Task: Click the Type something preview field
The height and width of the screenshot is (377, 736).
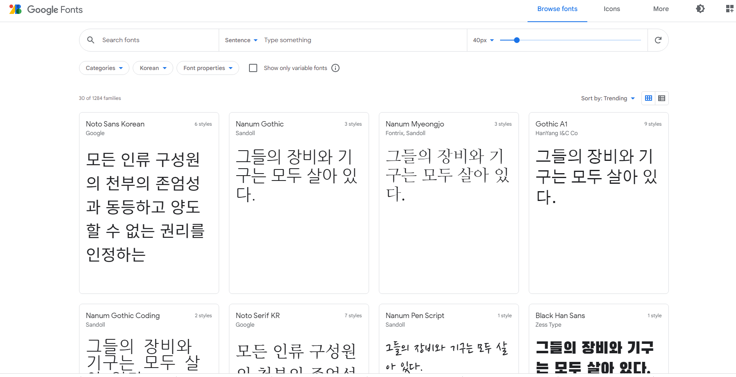Action: point(362,40)
